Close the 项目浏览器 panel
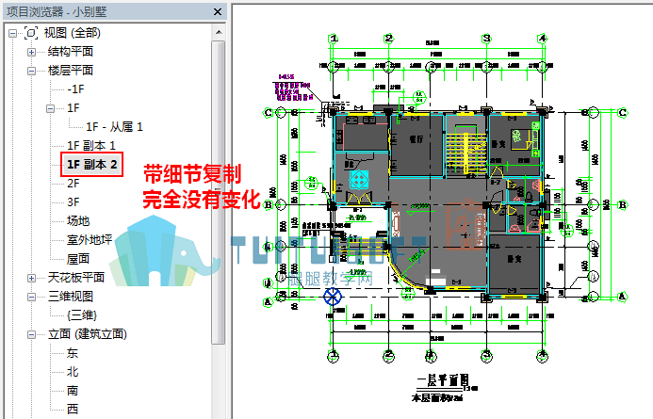The height and width of the screenshot is (419, 653). pos(218,11)
